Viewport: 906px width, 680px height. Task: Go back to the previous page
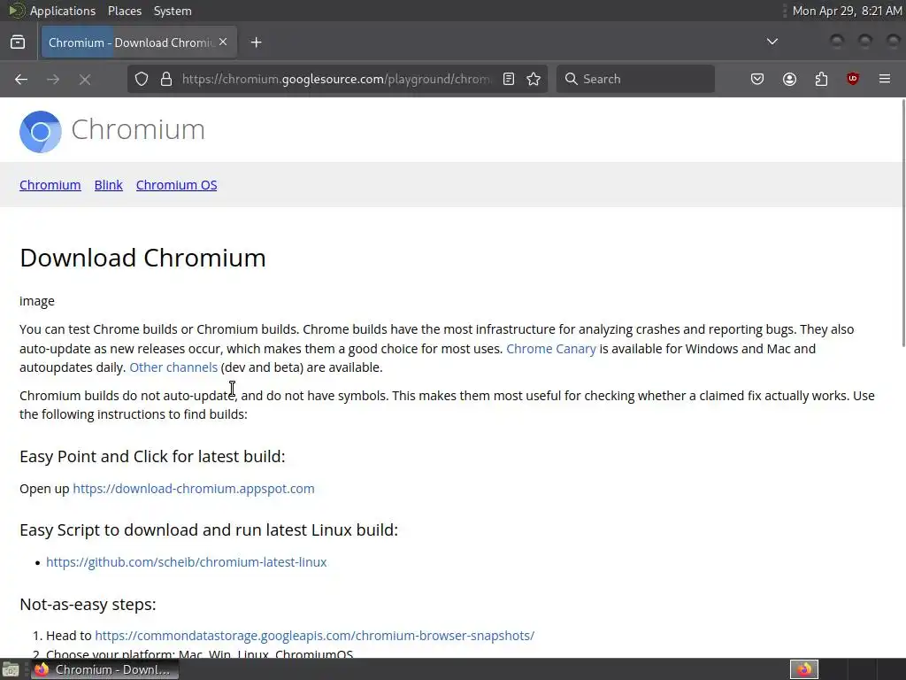pos(21,79)
